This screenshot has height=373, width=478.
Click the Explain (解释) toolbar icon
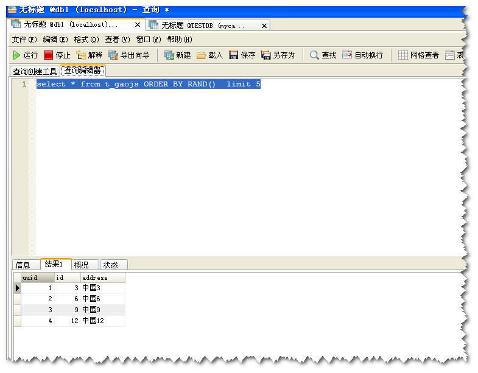pos(81,55)
